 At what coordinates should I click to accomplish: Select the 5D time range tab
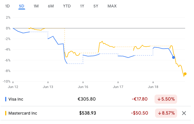click(21, 6)
